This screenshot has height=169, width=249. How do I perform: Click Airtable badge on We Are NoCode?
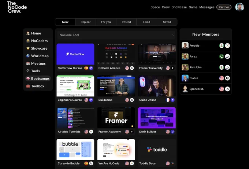click(x=132, y=163)
